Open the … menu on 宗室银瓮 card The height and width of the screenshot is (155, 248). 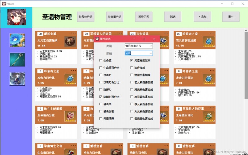click(x=166, y=33)
